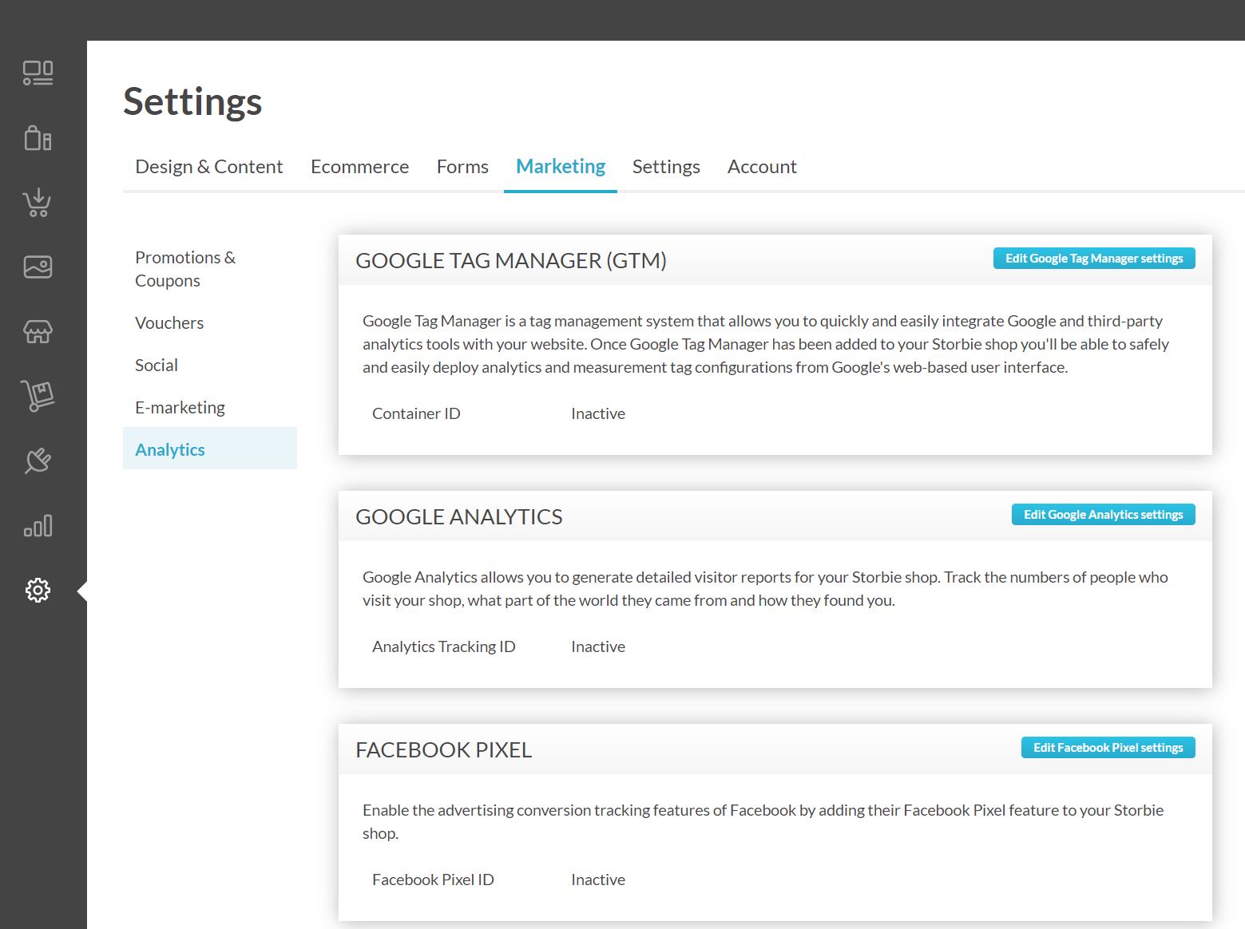Screen dimensions: 1245x929
Task: Click the FACEBOOK PIXEL heading
Action: pos(443,750)
